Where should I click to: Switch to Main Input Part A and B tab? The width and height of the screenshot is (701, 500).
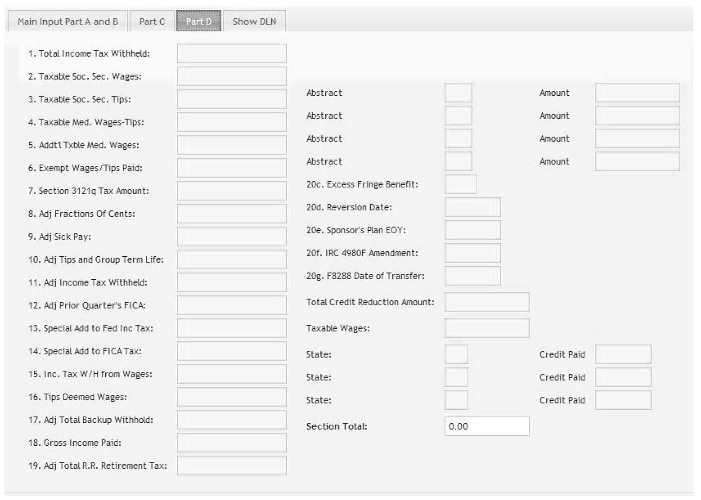pyautogui.click(x=67, y=21)
